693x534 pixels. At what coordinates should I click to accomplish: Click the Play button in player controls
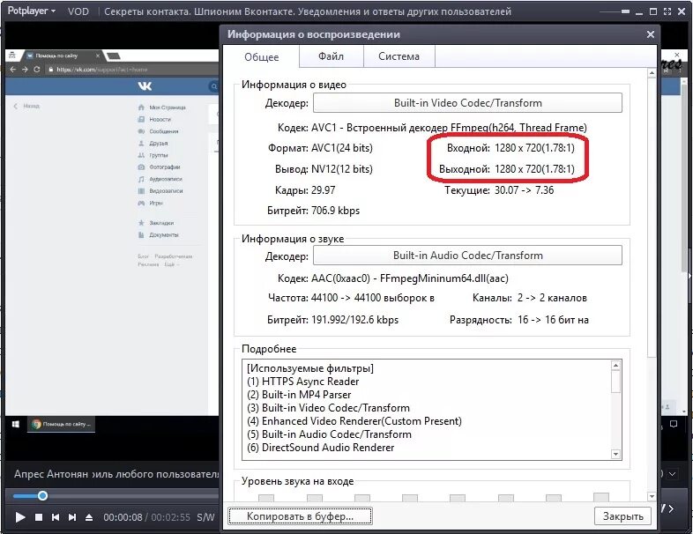point(20,516)
